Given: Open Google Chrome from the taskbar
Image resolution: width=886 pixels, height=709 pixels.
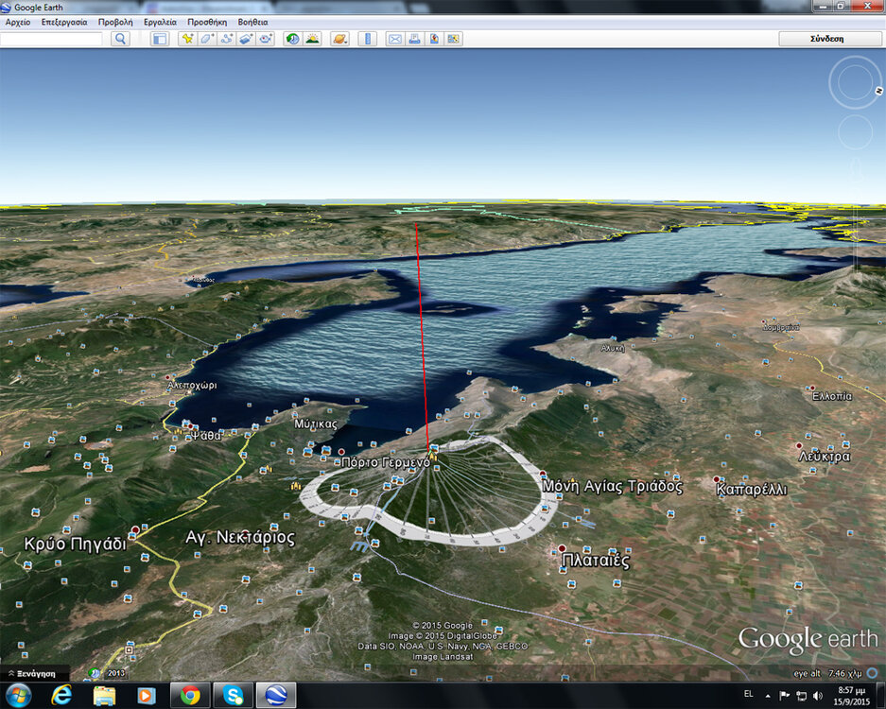Looking at the screenshot, I should (x=189, y=696).
